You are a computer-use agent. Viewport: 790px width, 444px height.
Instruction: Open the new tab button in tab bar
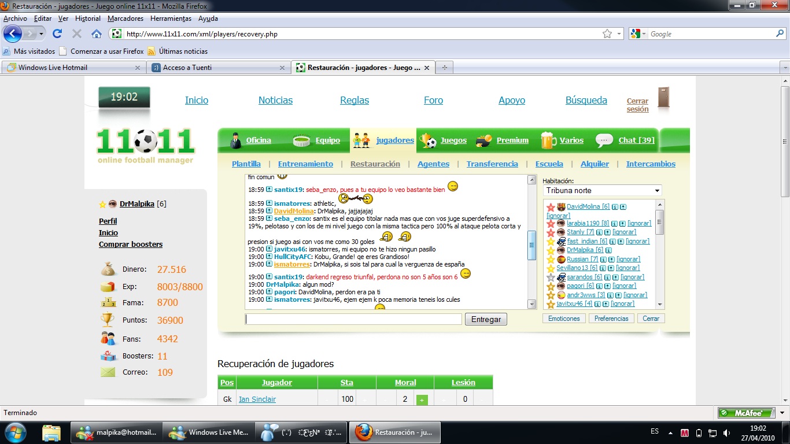point(444,68)
